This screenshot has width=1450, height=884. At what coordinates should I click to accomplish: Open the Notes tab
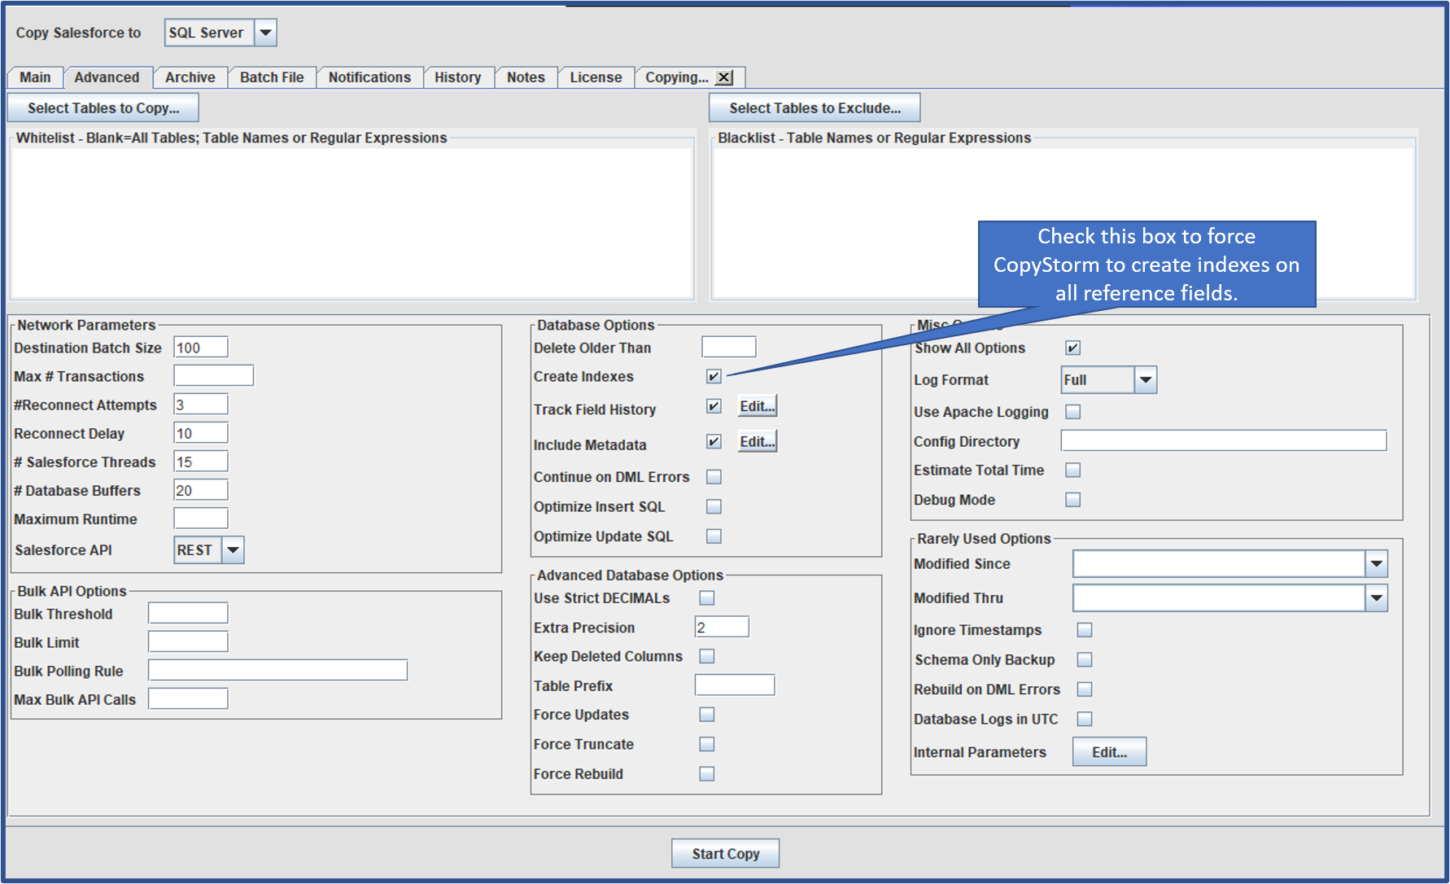[x=526, y=77]
